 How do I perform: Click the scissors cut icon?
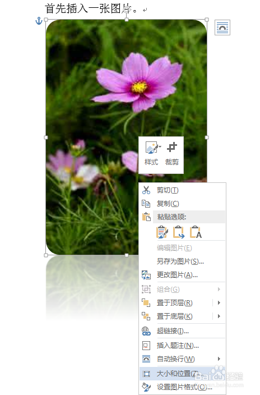(x=146, y=190)
